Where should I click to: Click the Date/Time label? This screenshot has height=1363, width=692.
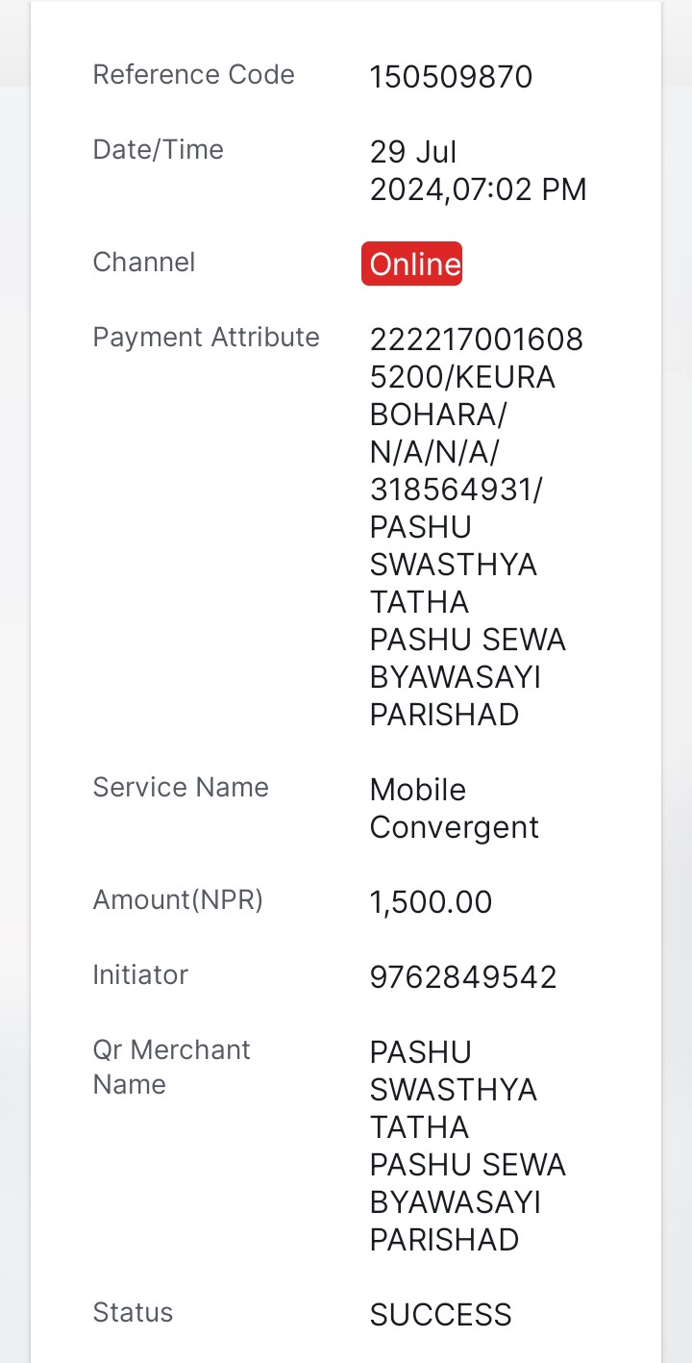158,149
